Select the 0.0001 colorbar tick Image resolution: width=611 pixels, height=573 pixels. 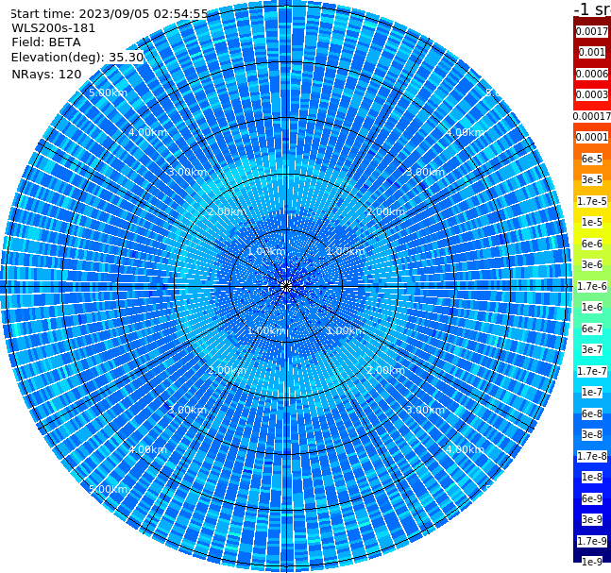(x=592, y=137)
